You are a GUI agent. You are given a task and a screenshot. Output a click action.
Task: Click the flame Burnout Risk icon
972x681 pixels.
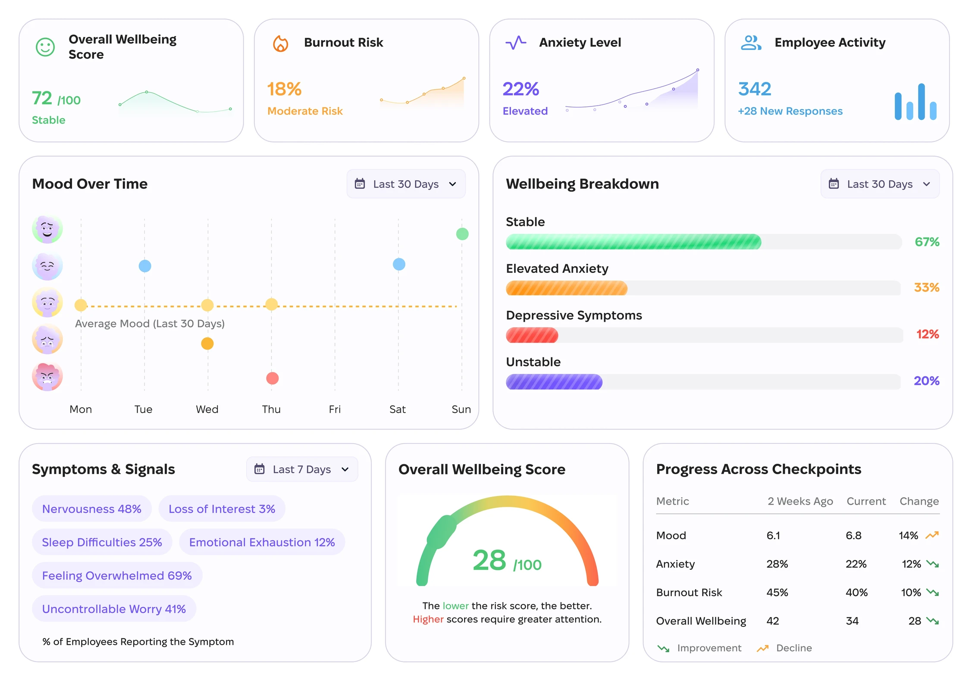click(281, 43)
